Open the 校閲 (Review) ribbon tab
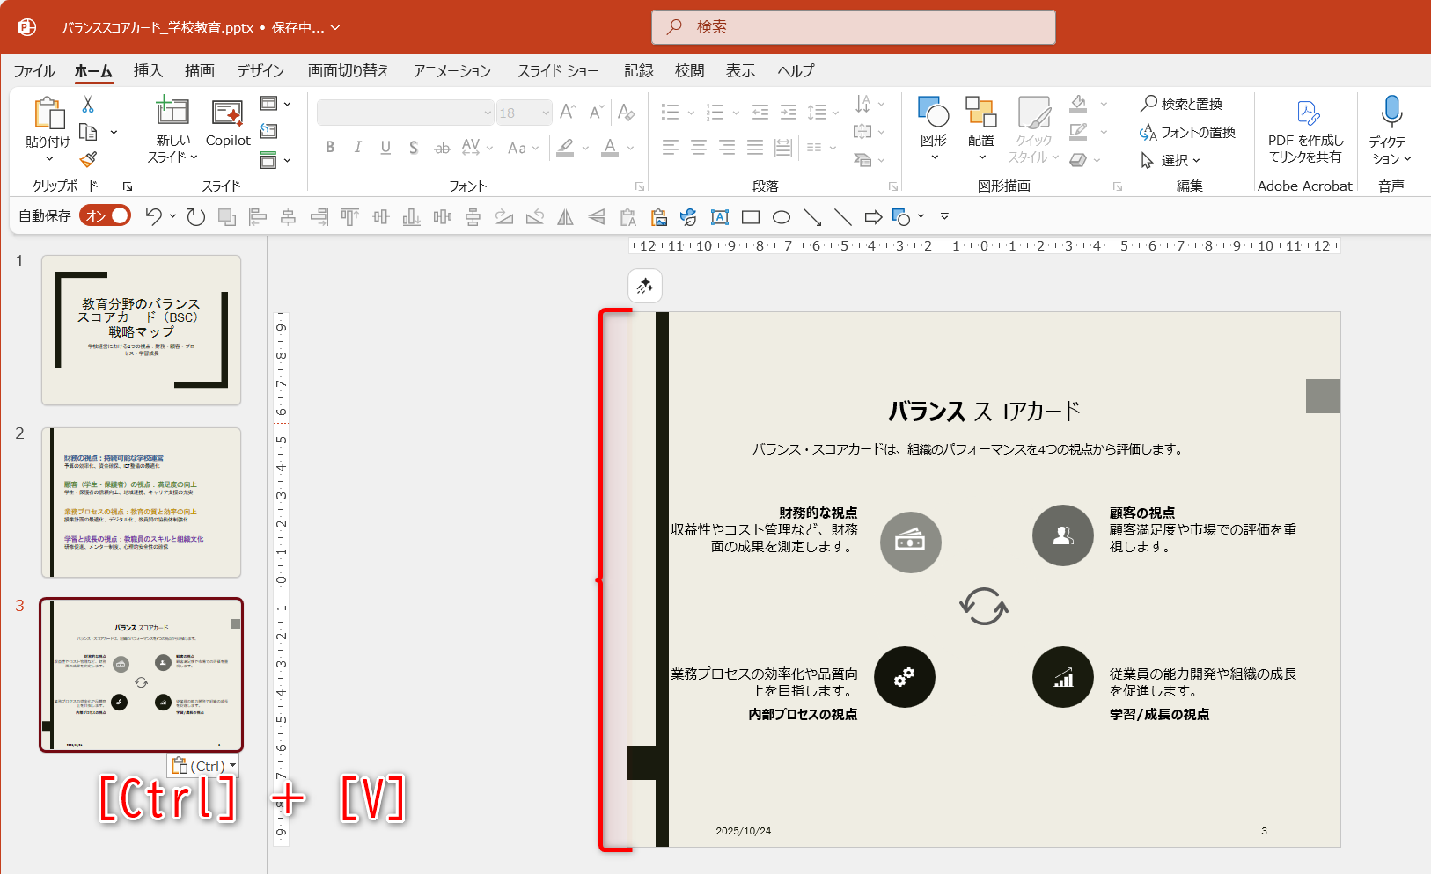 689,70
